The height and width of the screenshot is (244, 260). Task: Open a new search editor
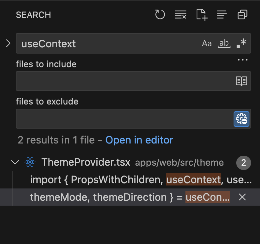click(202, 15)
